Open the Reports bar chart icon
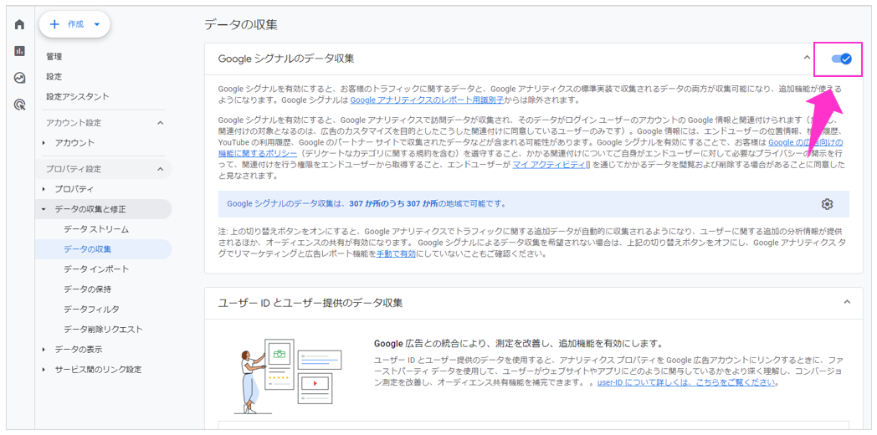Screen dimensions: 877x435 (x=19, y=51)
